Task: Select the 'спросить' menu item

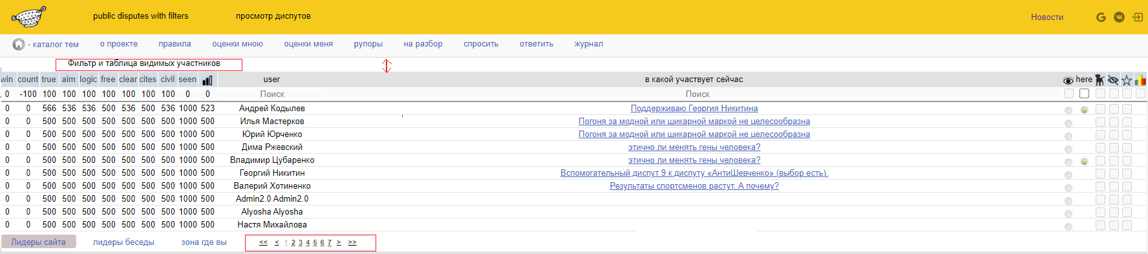Action: (481, 44)
